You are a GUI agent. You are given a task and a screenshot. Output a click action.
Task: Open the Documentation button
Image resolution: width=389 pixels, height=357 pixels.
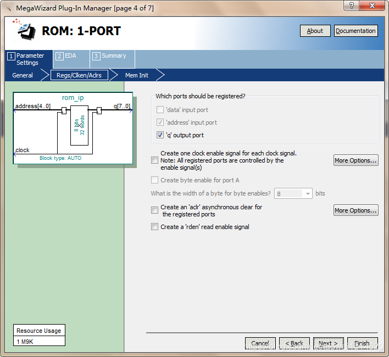coord(355,31)
